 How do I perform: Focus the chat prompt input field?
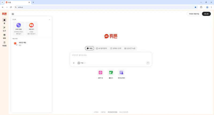(111, 55)
